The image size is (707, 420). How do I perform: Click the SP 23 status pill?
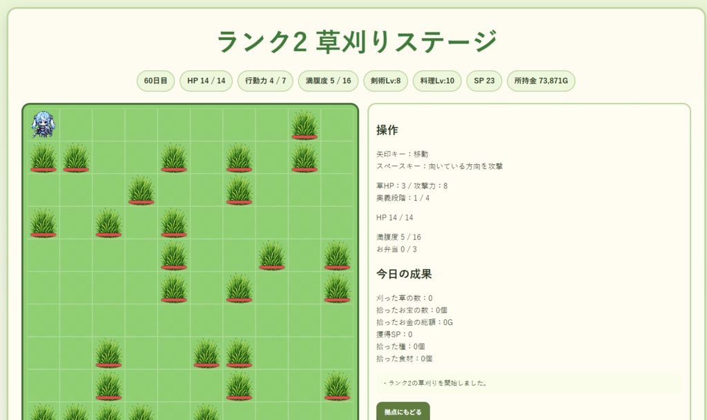[484, 81]
